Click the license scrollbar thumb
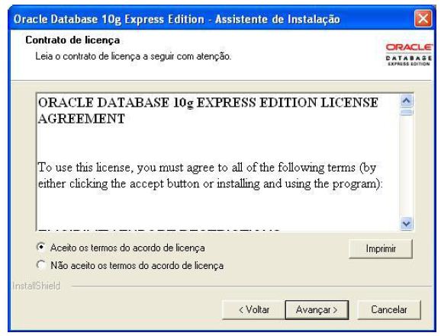 407,112
